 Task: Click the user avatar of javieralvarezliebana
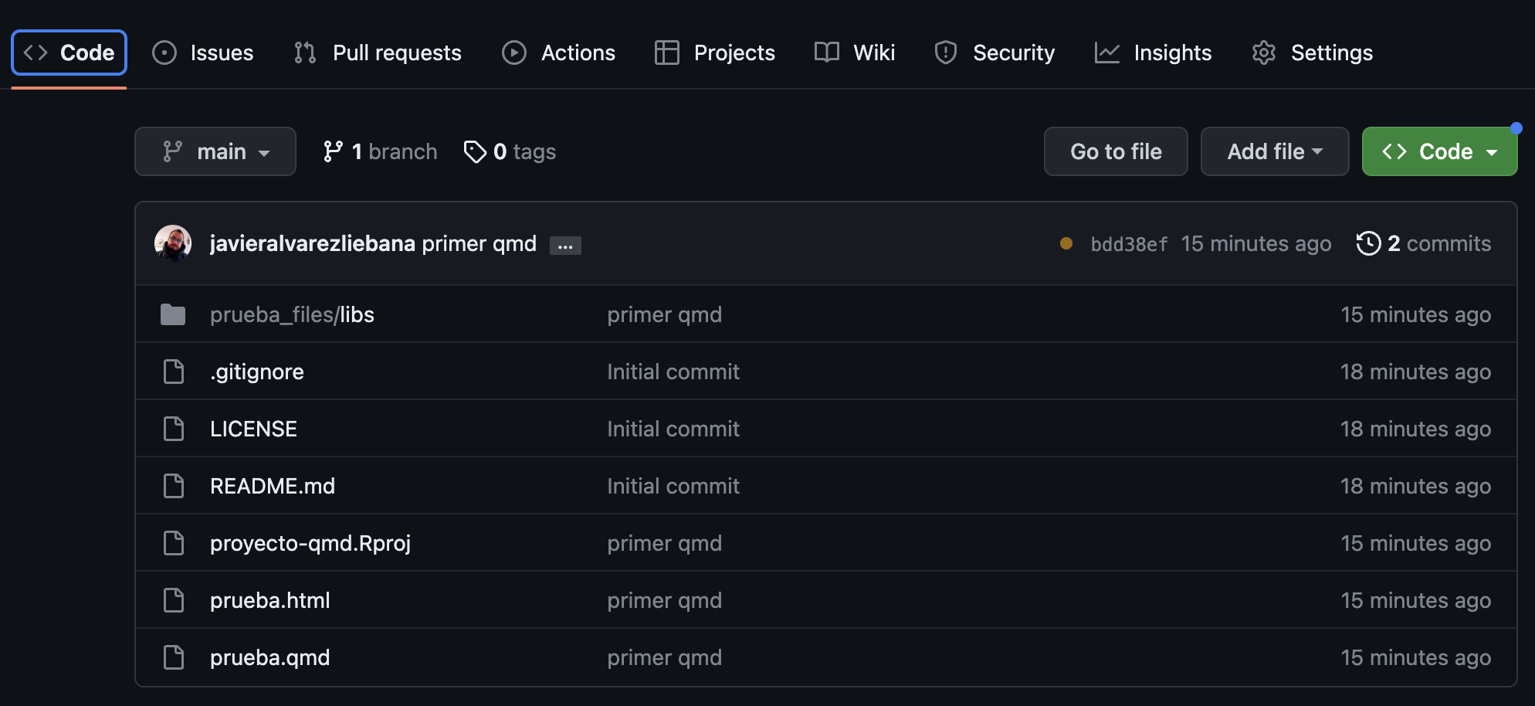[173, 243]
